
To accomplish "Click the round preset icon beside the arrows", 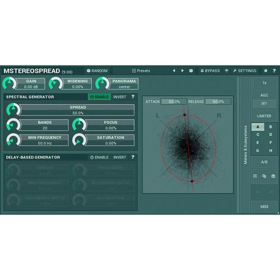I will pos(191,71).
